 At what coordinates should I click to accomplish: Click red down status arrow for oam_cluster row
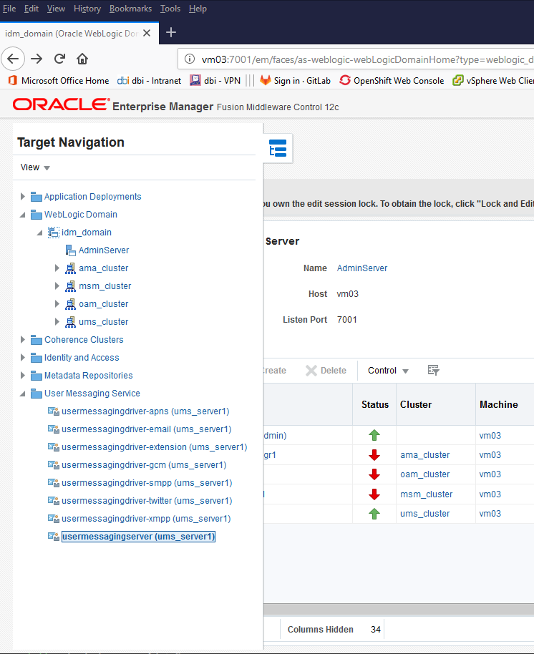click(x=374, y=474)
